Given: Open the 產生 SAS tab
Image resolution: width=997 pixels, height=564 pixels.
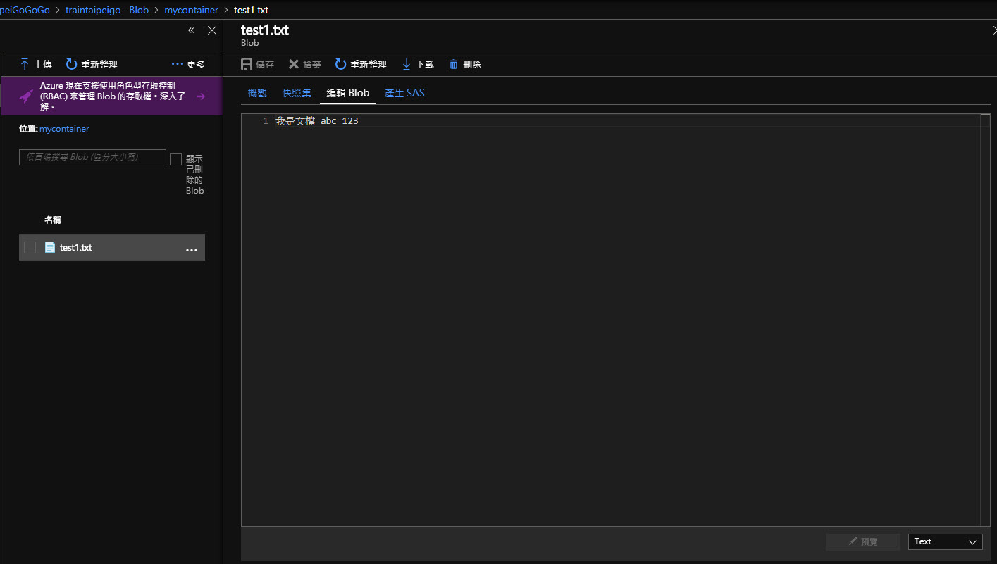Looking at the screenshot, I should [404, 93].
